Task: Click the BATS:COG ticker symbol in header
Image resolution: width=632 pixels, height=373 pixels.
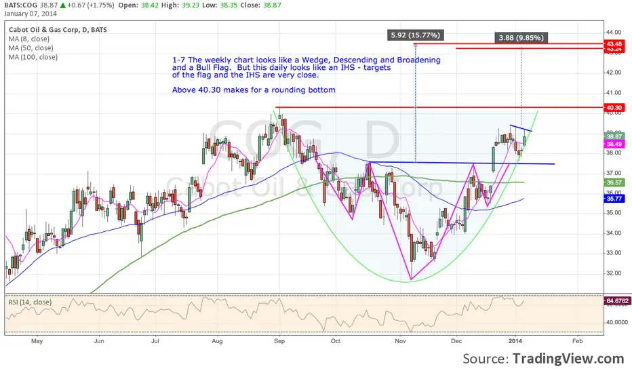Action: [20, 5]
